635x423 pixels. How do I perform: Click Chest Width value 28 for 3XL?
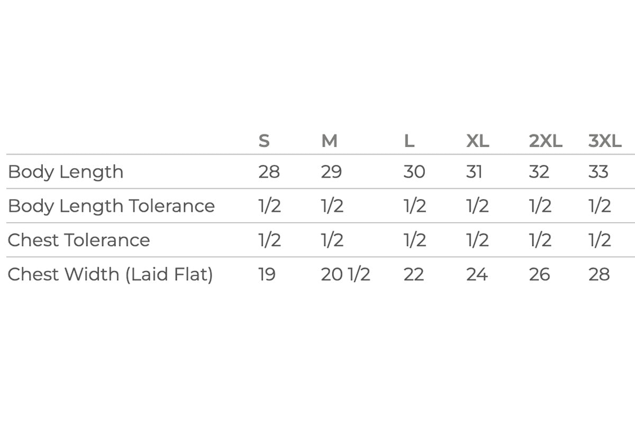(x=599, y=274)
